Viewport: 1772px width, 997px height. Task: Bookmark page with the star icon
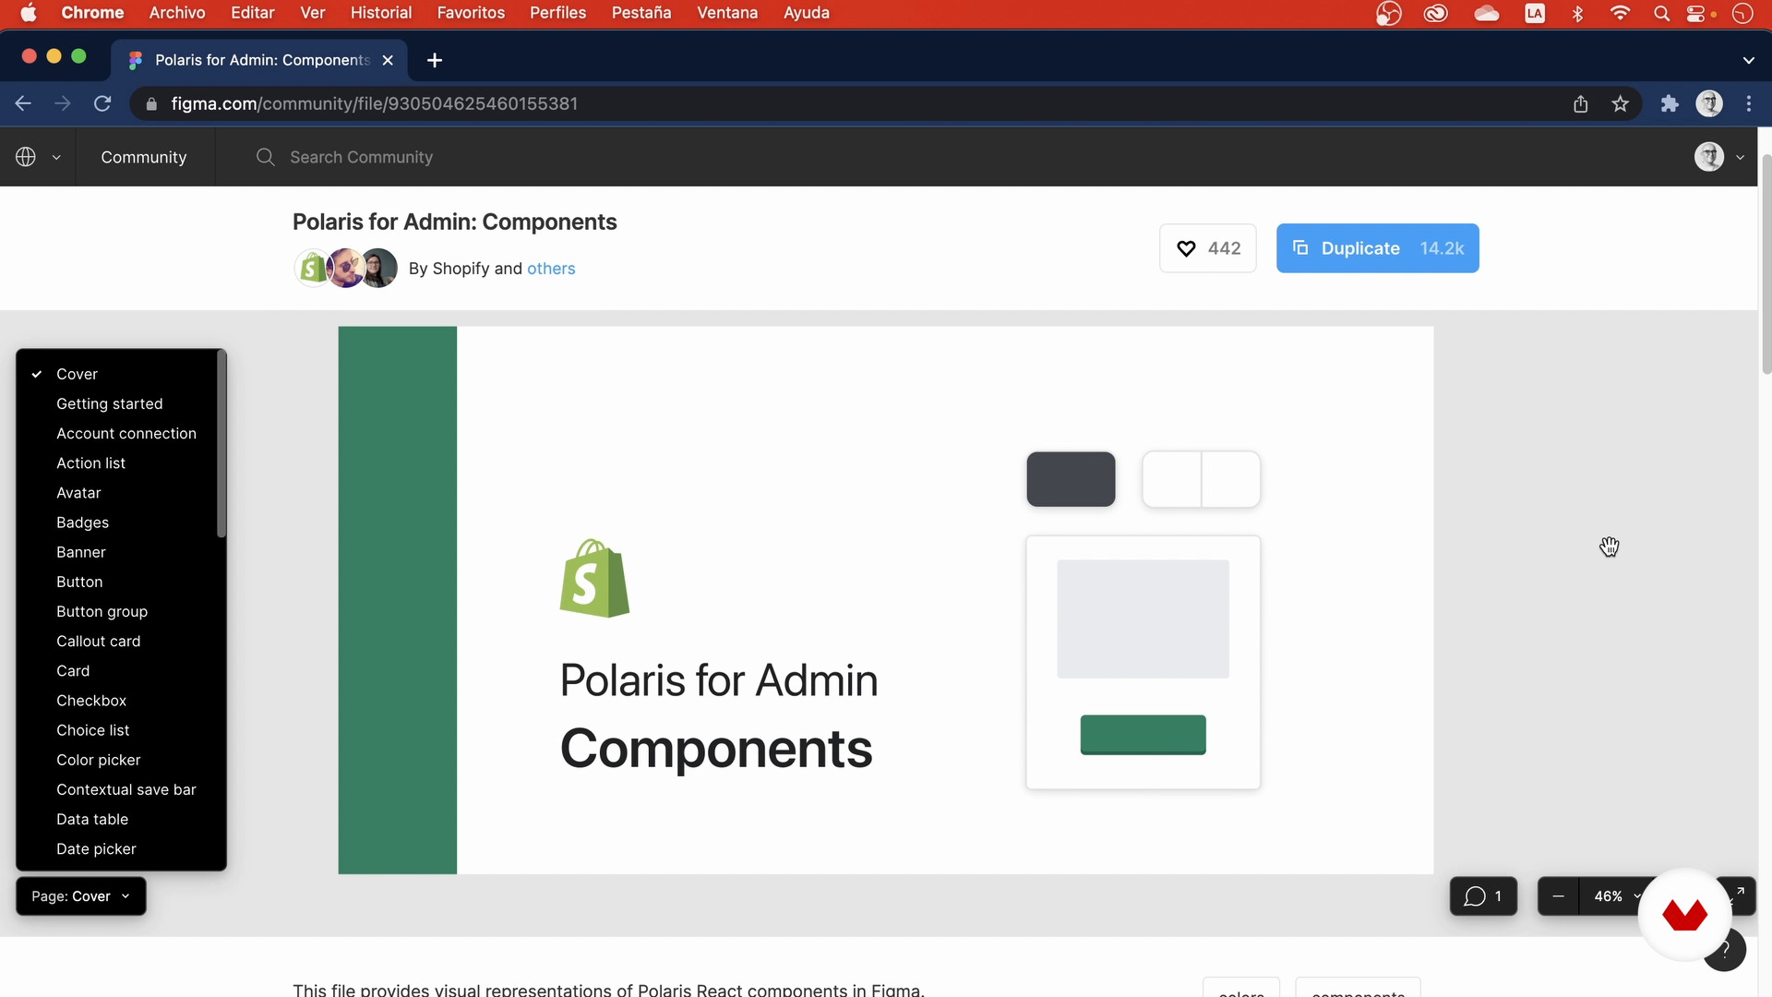(1620, 103)
